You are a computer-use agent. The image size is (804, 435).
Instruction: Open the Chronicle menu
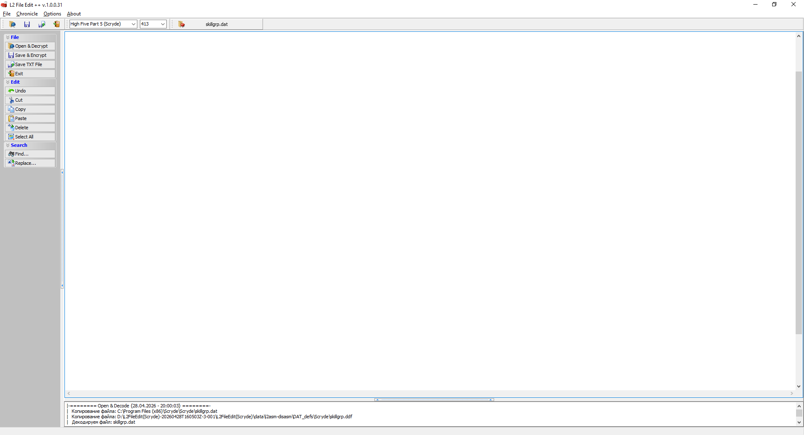pos(27,14)
